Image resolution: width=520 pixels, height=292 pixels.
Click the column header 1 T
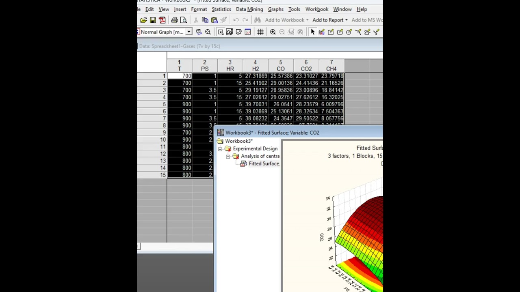(x=179, y=66)
